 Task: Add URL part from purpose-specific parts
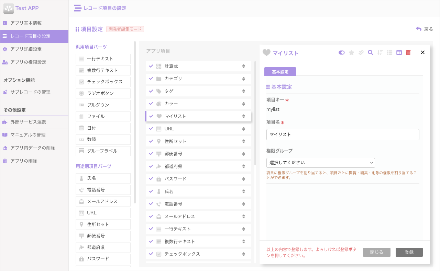tap(103, 213)
